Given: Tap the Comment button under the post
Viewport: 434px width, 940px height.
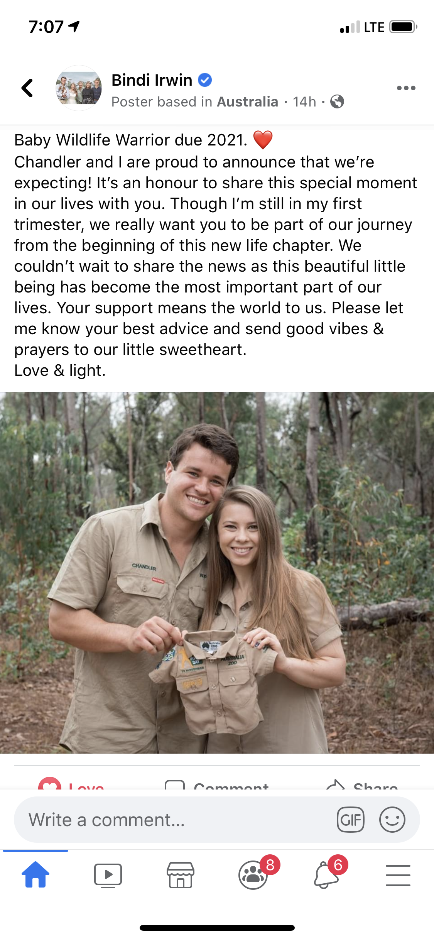Looking at the screenshot, I should 217,784.
